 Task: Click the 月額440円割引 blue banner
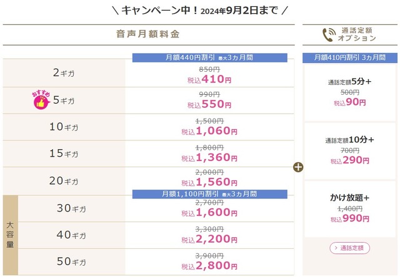[210, 57]
